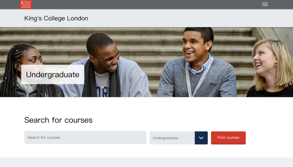Viewport: 293px width, 167px height.
Task: Focus the Search for courses input
Action: 85,137
